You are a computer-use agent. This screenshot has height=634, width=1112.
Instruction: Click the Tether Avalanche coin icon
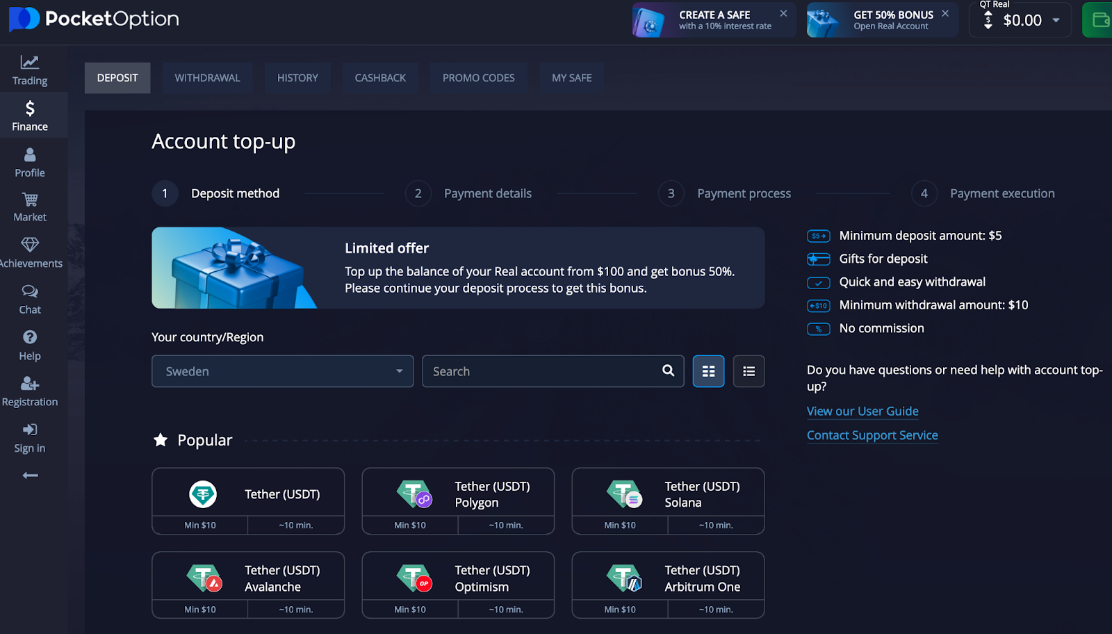point(204,578)
